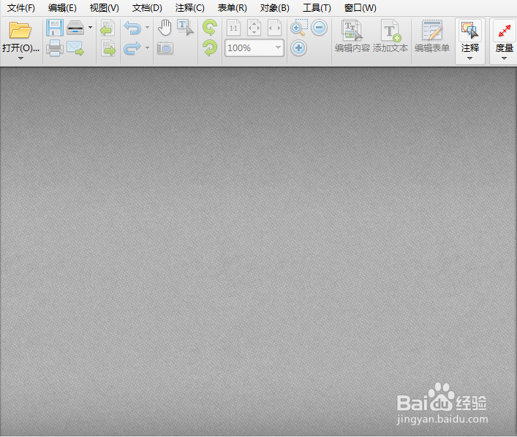
Task: Click the Send by email icon
Action: pyautogui.click(x=75, y=48)
